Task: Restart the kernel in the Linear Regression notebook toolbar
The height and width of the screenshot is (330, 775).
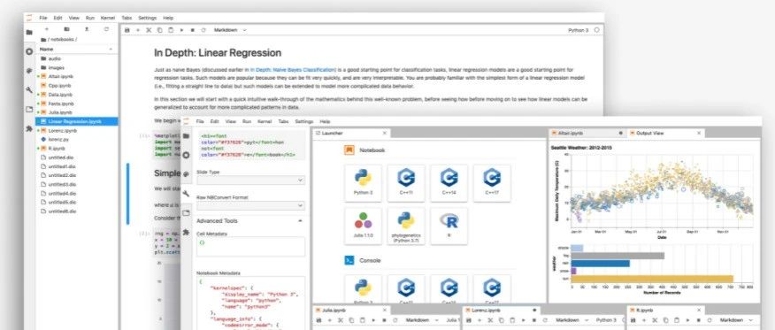Action: tap(203, 30)
